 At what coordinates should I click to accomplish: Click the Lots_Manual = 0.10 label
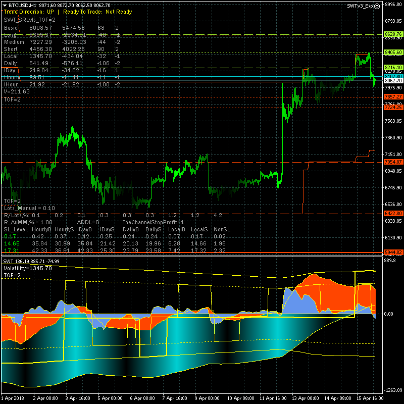point(29,208)
